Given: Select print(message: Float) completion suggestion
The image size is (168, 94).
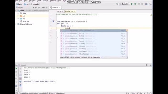Looking at the screenshot, I should [93, 44].
